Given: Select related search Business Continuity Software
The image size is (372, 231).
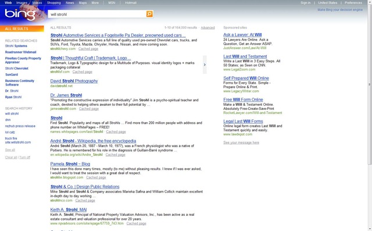Looking at the screenshot, I should click(19, 83).
